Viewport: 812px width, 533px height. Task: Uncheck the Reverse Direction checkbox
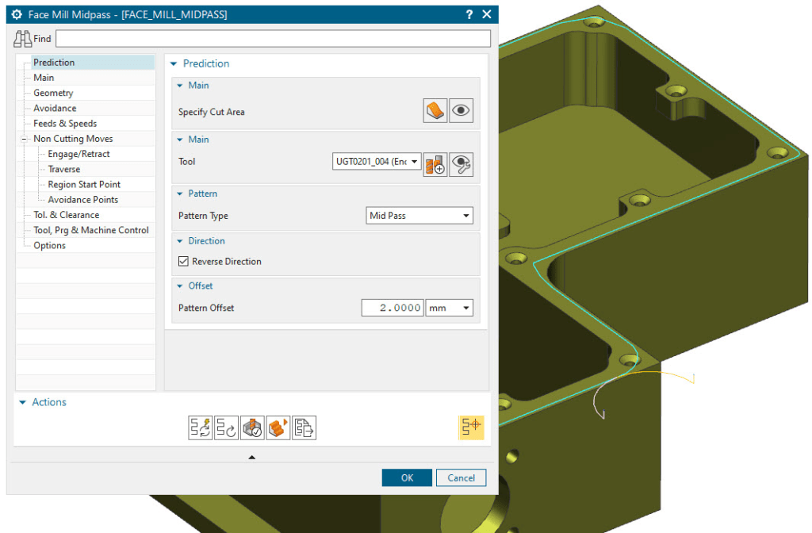[x=184, y=261]
